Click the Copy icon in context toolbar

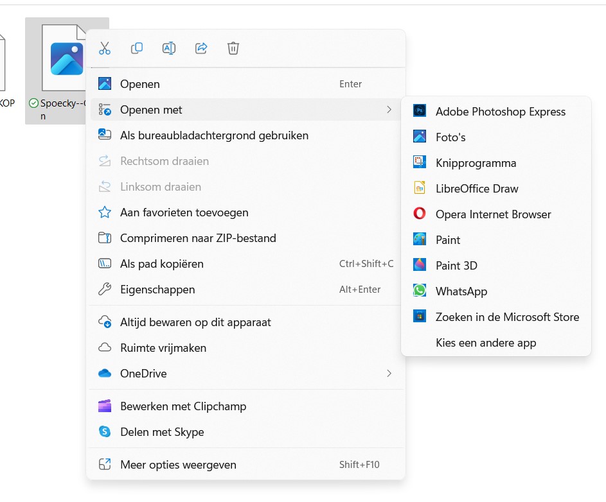137,48
